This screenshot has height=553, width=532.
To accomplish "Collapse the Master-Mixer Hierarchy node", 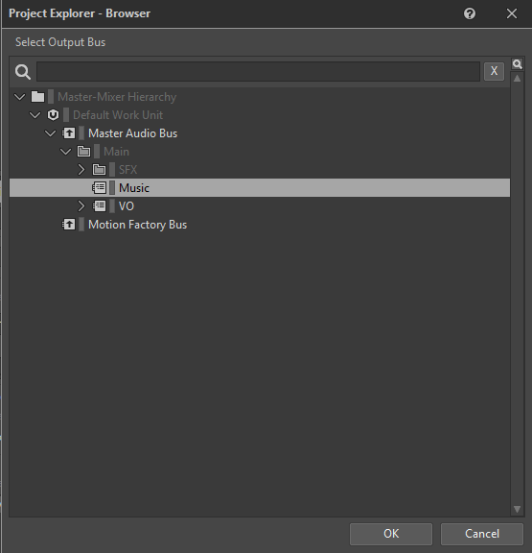I will (20, 97).
